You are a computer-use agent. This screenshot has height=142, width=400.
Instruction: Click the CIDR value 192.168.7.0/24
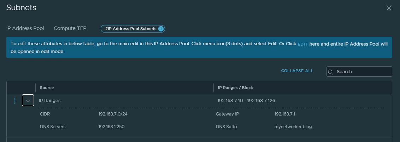[x=113, y=114]
